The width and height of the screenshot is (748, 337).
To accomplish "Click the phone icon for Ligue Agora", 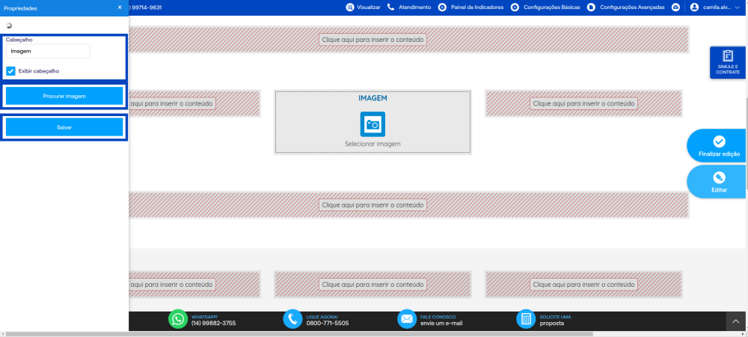I will click(x=293, y=319).
